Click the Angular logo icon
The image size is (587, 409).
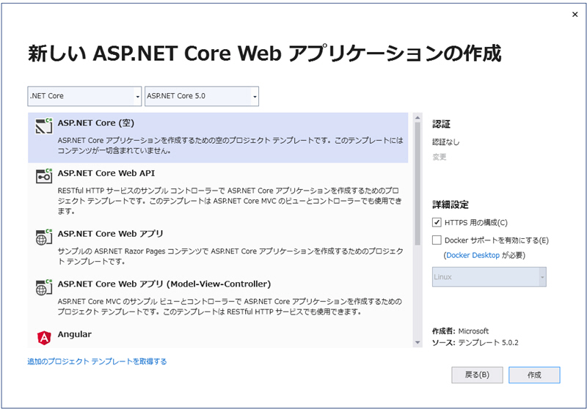(x=44, y=337)
